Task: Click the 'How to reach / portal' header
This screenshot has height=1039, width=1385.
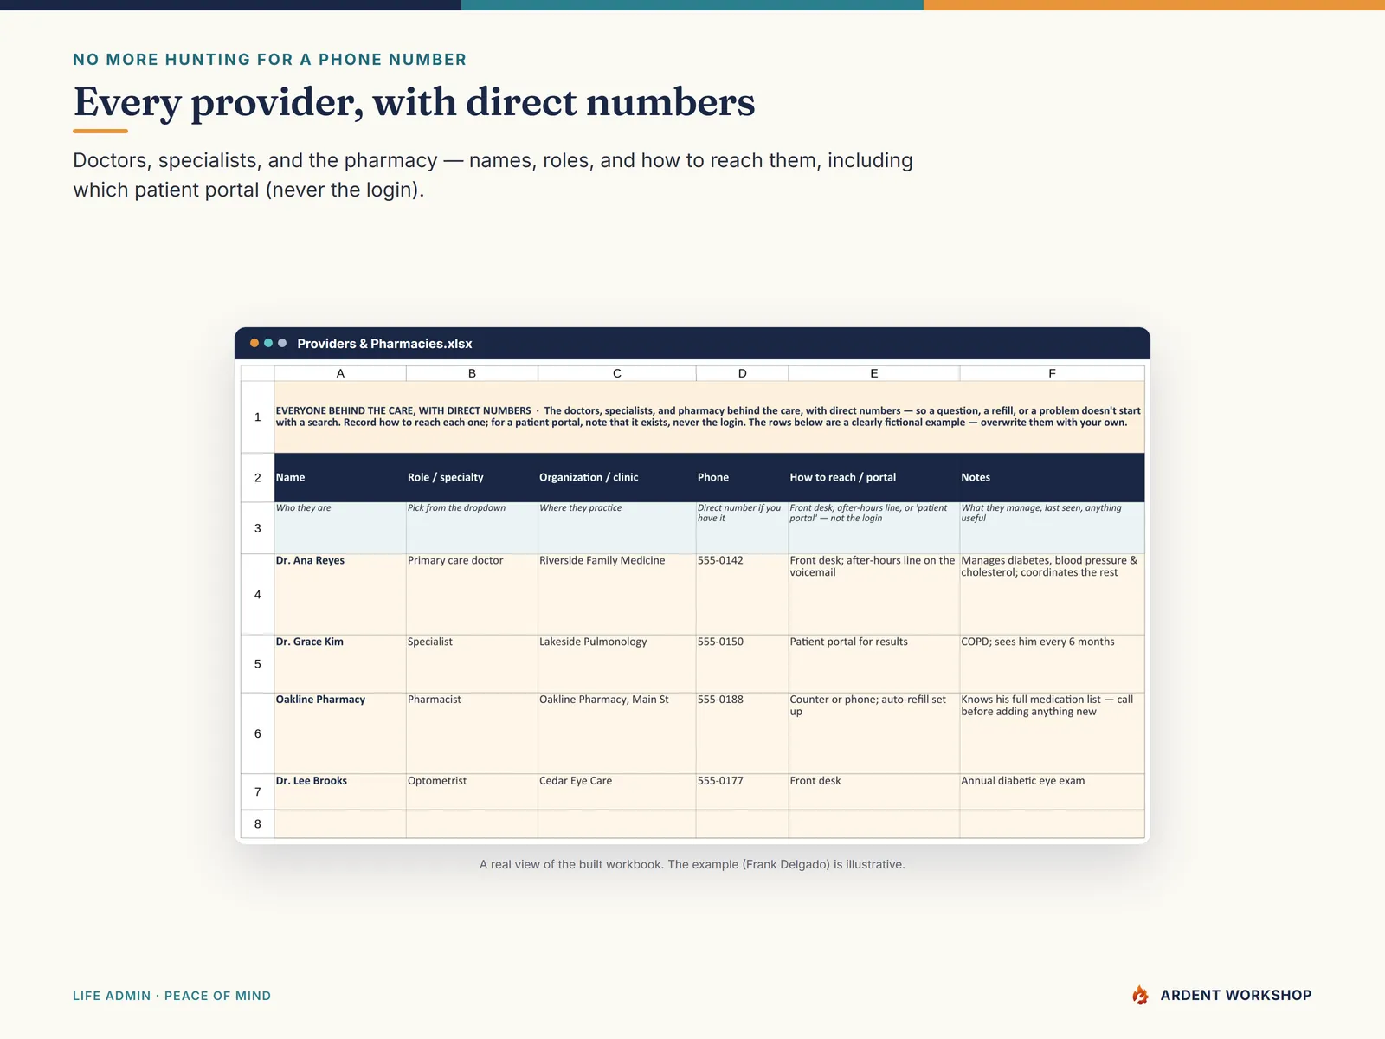Action: pos(874,477)
